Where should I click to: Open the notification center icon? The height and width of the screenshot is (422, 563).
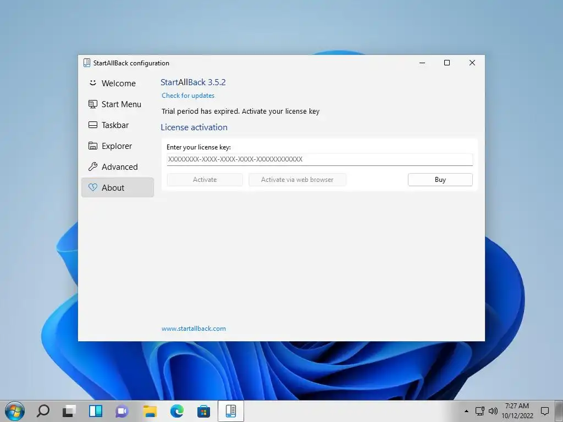[x=545, y=411]
